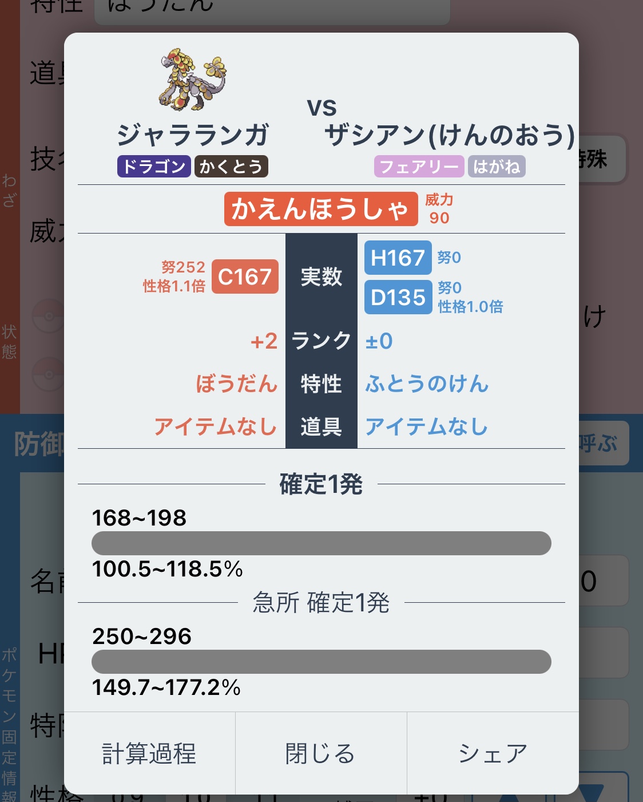Image resolution: width=643 pixels, height=802 pixels.
Task: Click the Kommo-o Pokémon sprite
Action: click(x=192, y=80)
